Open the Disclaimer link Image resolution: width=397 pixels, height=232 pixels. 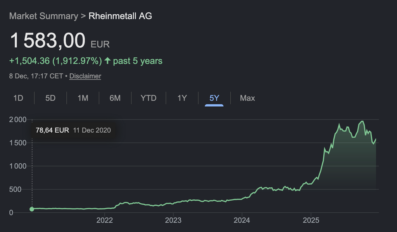point(85,76)
